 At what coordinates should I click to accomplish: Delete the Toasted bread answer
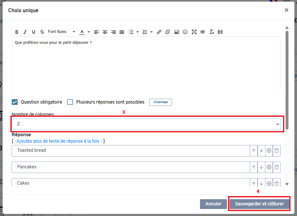277,150
